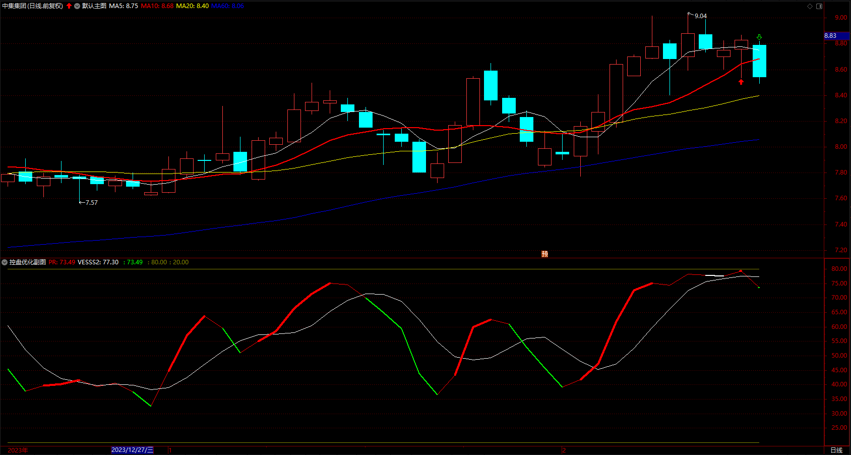Image resolution: width=851 pixels, height=455 pixels.
Task: Click the PR: 73.49 indicator value
Action: click(62, 262)
